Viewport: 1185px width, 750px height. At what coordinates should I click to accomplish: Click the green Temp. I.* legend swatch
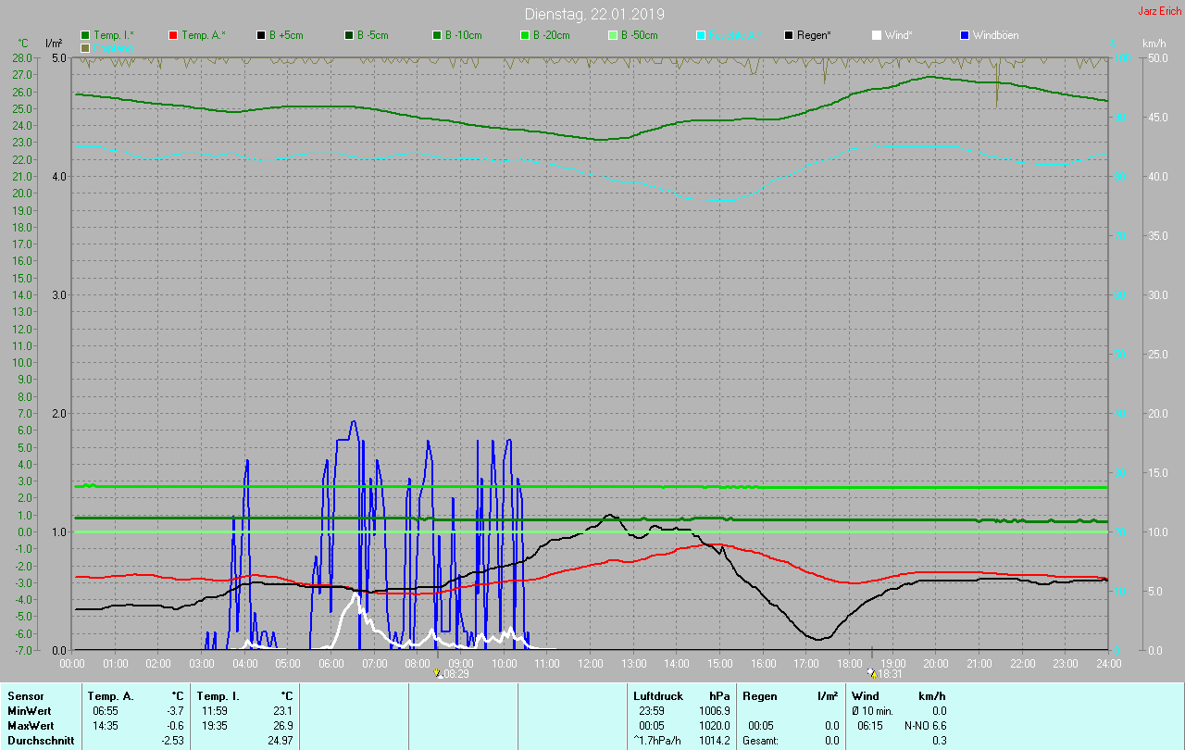86,35
